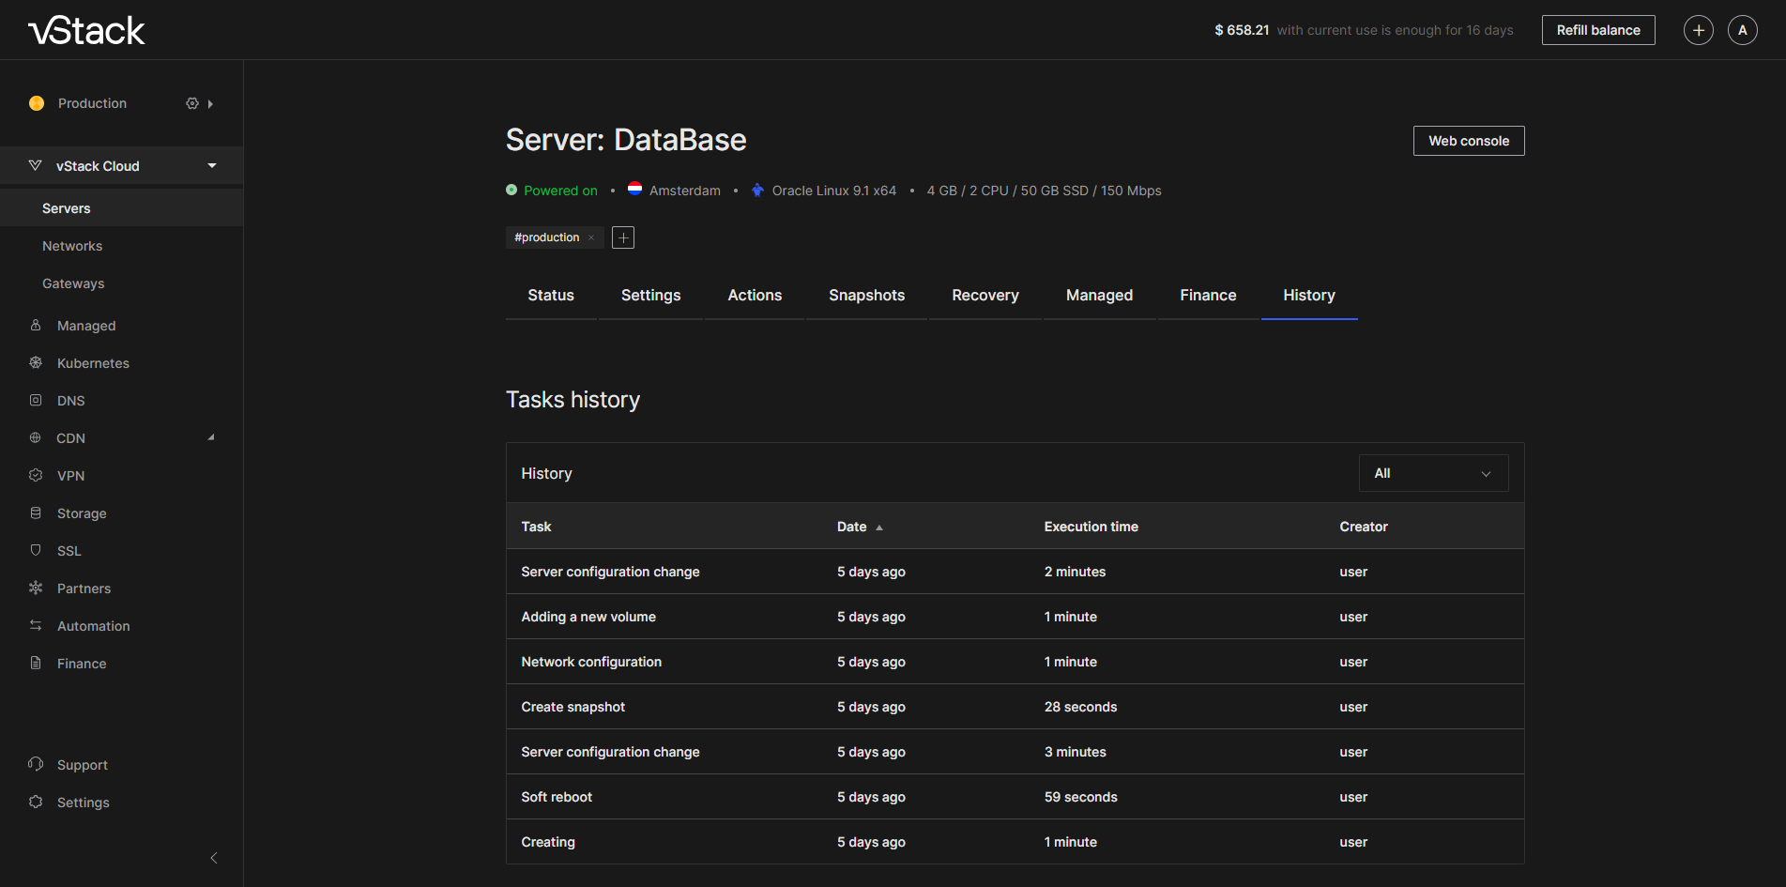Click the DNS sidebar icon
1786x887 pixels.
click(36, 400)
